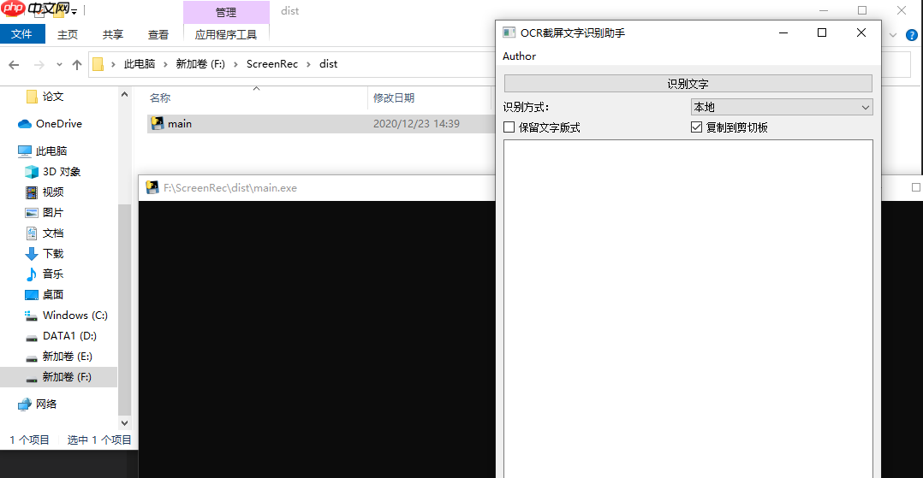The width and height of the screenshot is (923, 478).
Task: Click the Windows (C:) drive icon
Action: (x=31, y=316)
